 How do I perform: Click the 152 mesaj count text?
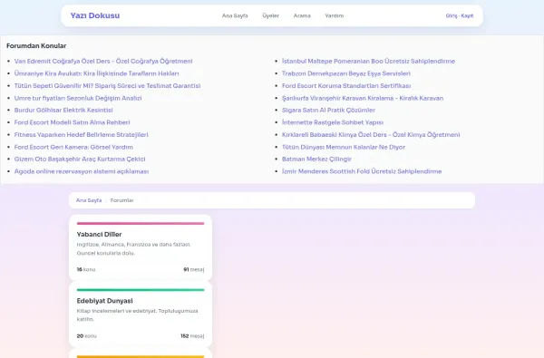pos(192,336)
